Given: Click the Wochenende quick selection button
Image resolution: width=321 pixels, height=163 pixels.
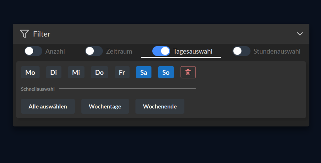Looking at the screenshot, I should coord(160,106).
